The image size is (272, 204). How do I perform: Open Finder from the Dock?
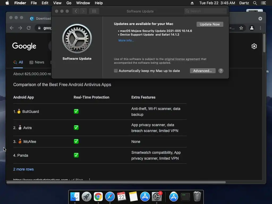pos(75,197)
